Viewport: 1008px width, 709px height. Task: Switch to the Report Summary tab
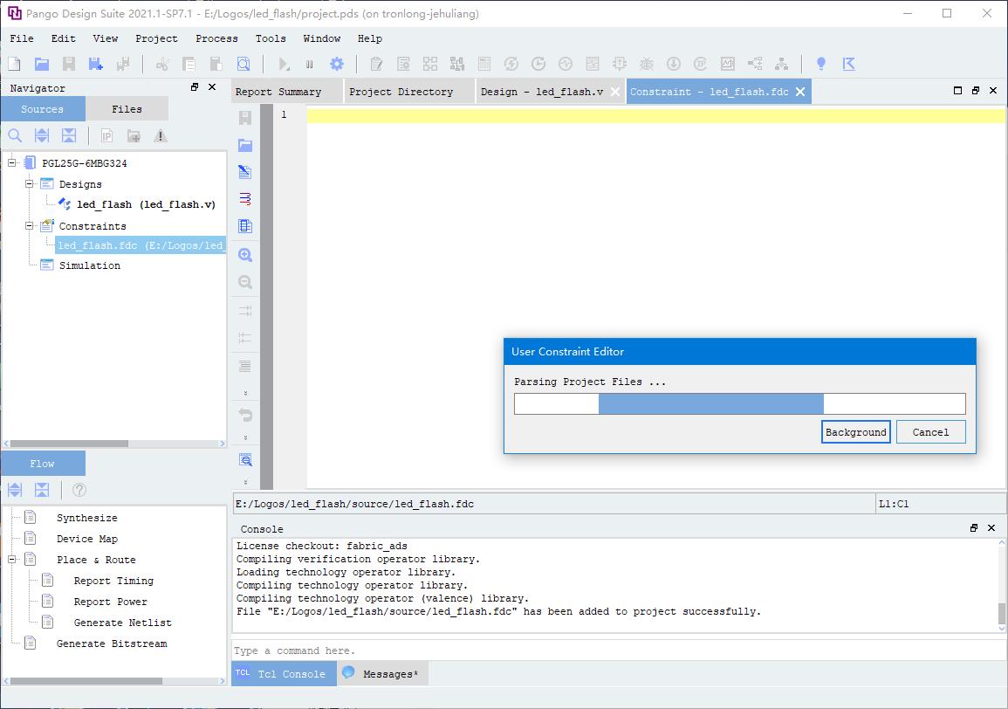pos(278,92)
